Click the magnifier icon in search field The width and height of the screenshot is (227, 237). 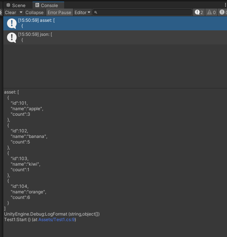click(x=96, y=13)
